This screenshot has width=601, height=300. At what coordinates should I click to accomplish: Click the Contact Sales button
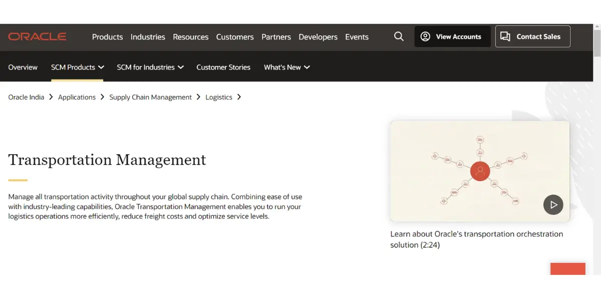pos(533,36)
